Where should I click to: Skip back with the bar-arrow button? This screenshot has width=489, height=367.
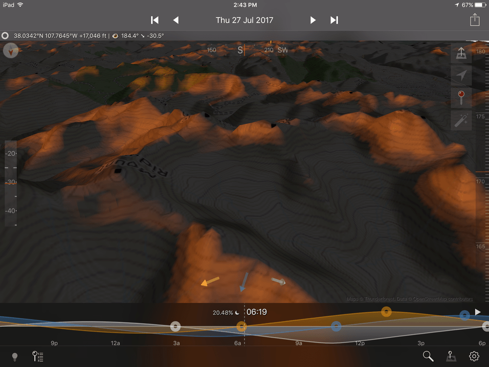pos(155,20)
